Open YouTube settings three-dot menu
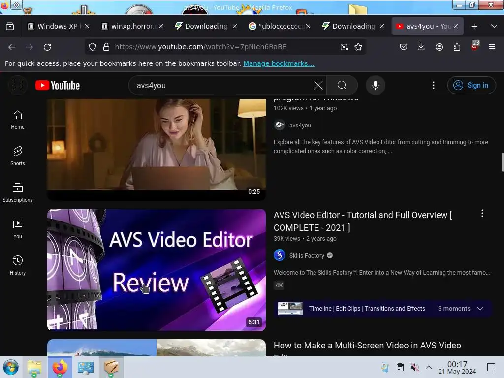The width and height of the screenshot is (504, 378). coord(434,85)
